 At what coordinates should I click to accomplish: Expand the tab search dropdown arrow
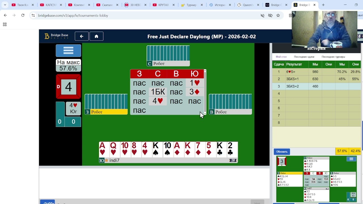5,5
